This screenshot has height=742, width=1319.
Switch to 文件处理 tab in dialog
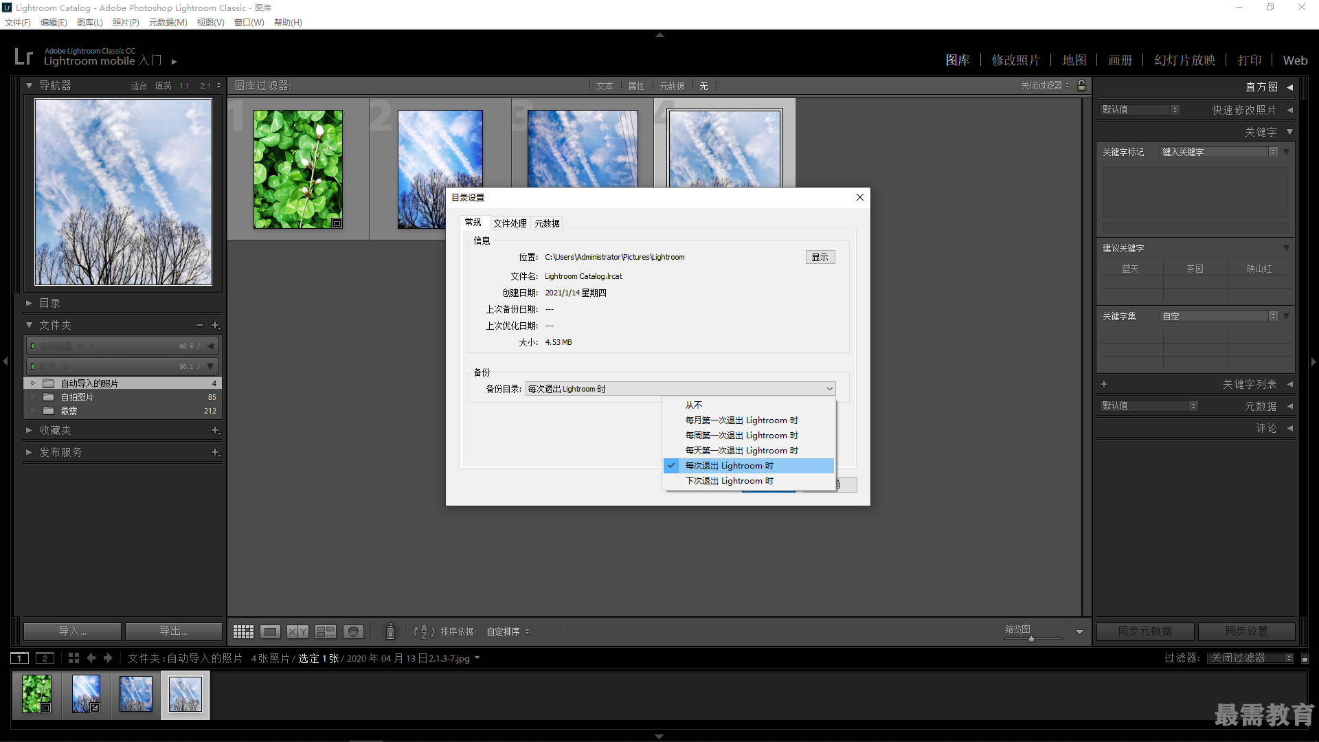(510, 223)
